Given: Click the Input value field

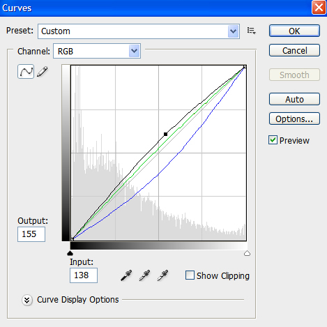Looking at the screenshot, I should (84, 275).
